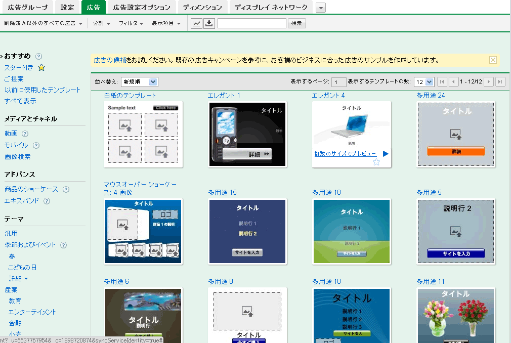The height and width of the screenshot is (343, 511).
Task: Close the yellow suggestion banner
Action: (x=493, y=60)
